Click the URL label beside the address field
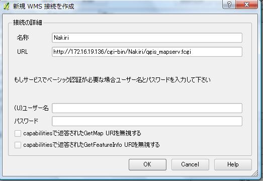The width and height of the screenshot is (263, 181). point(23,52)
